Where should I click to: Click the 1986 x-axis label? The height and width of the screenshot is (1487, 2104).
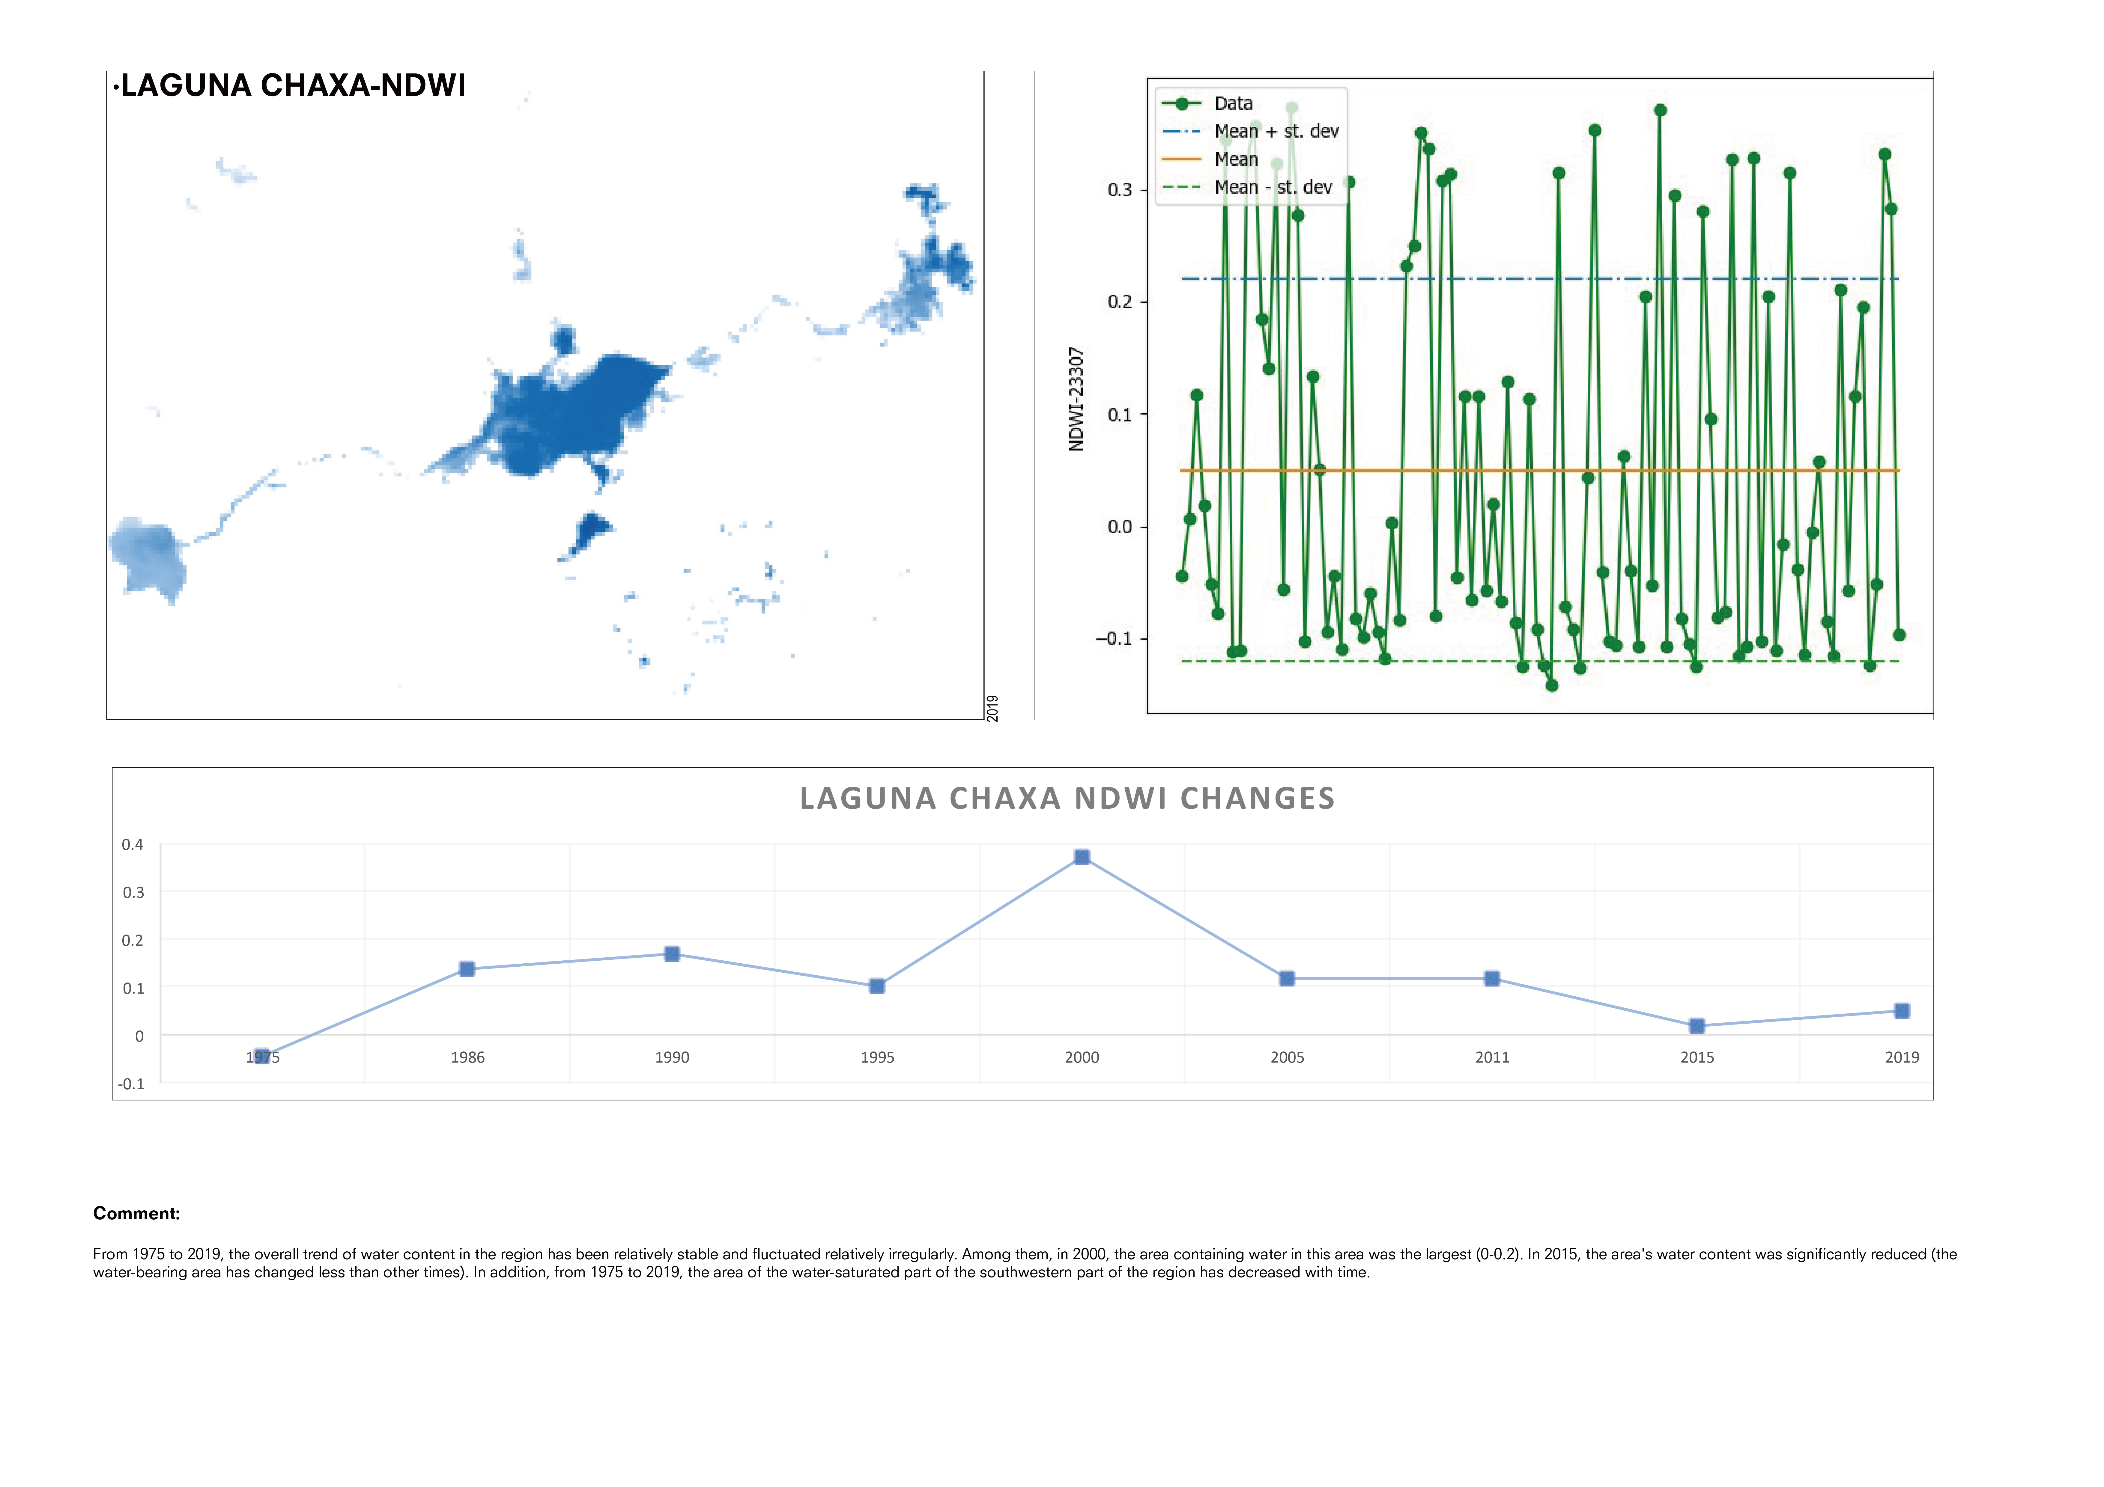click(x=467, y=1057)
